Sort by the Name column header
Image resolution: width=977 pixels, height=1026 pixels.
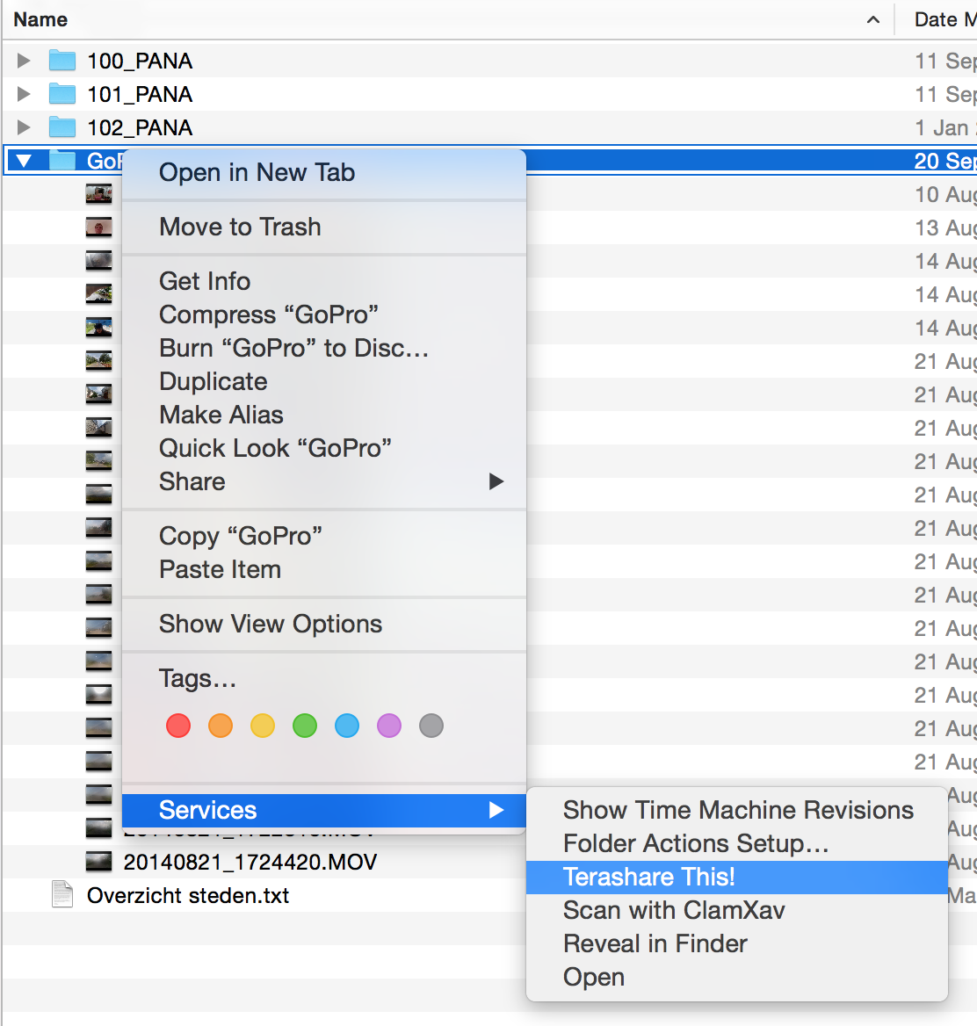click(40, 19)
